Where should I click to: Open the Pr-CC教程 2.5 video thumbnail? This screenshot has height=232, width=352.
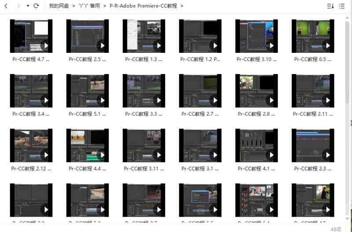pyautogui.click(x=87, y=36)
